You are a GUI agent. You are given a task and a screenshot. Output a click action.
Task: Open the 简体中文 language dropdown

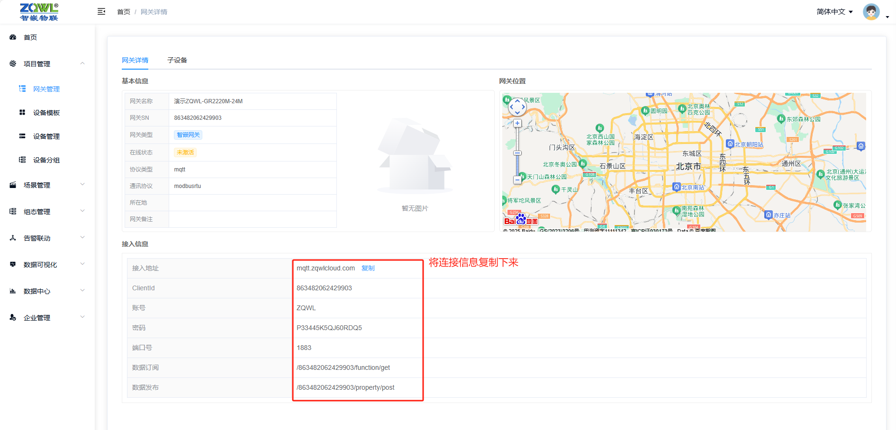pos(834,12)
